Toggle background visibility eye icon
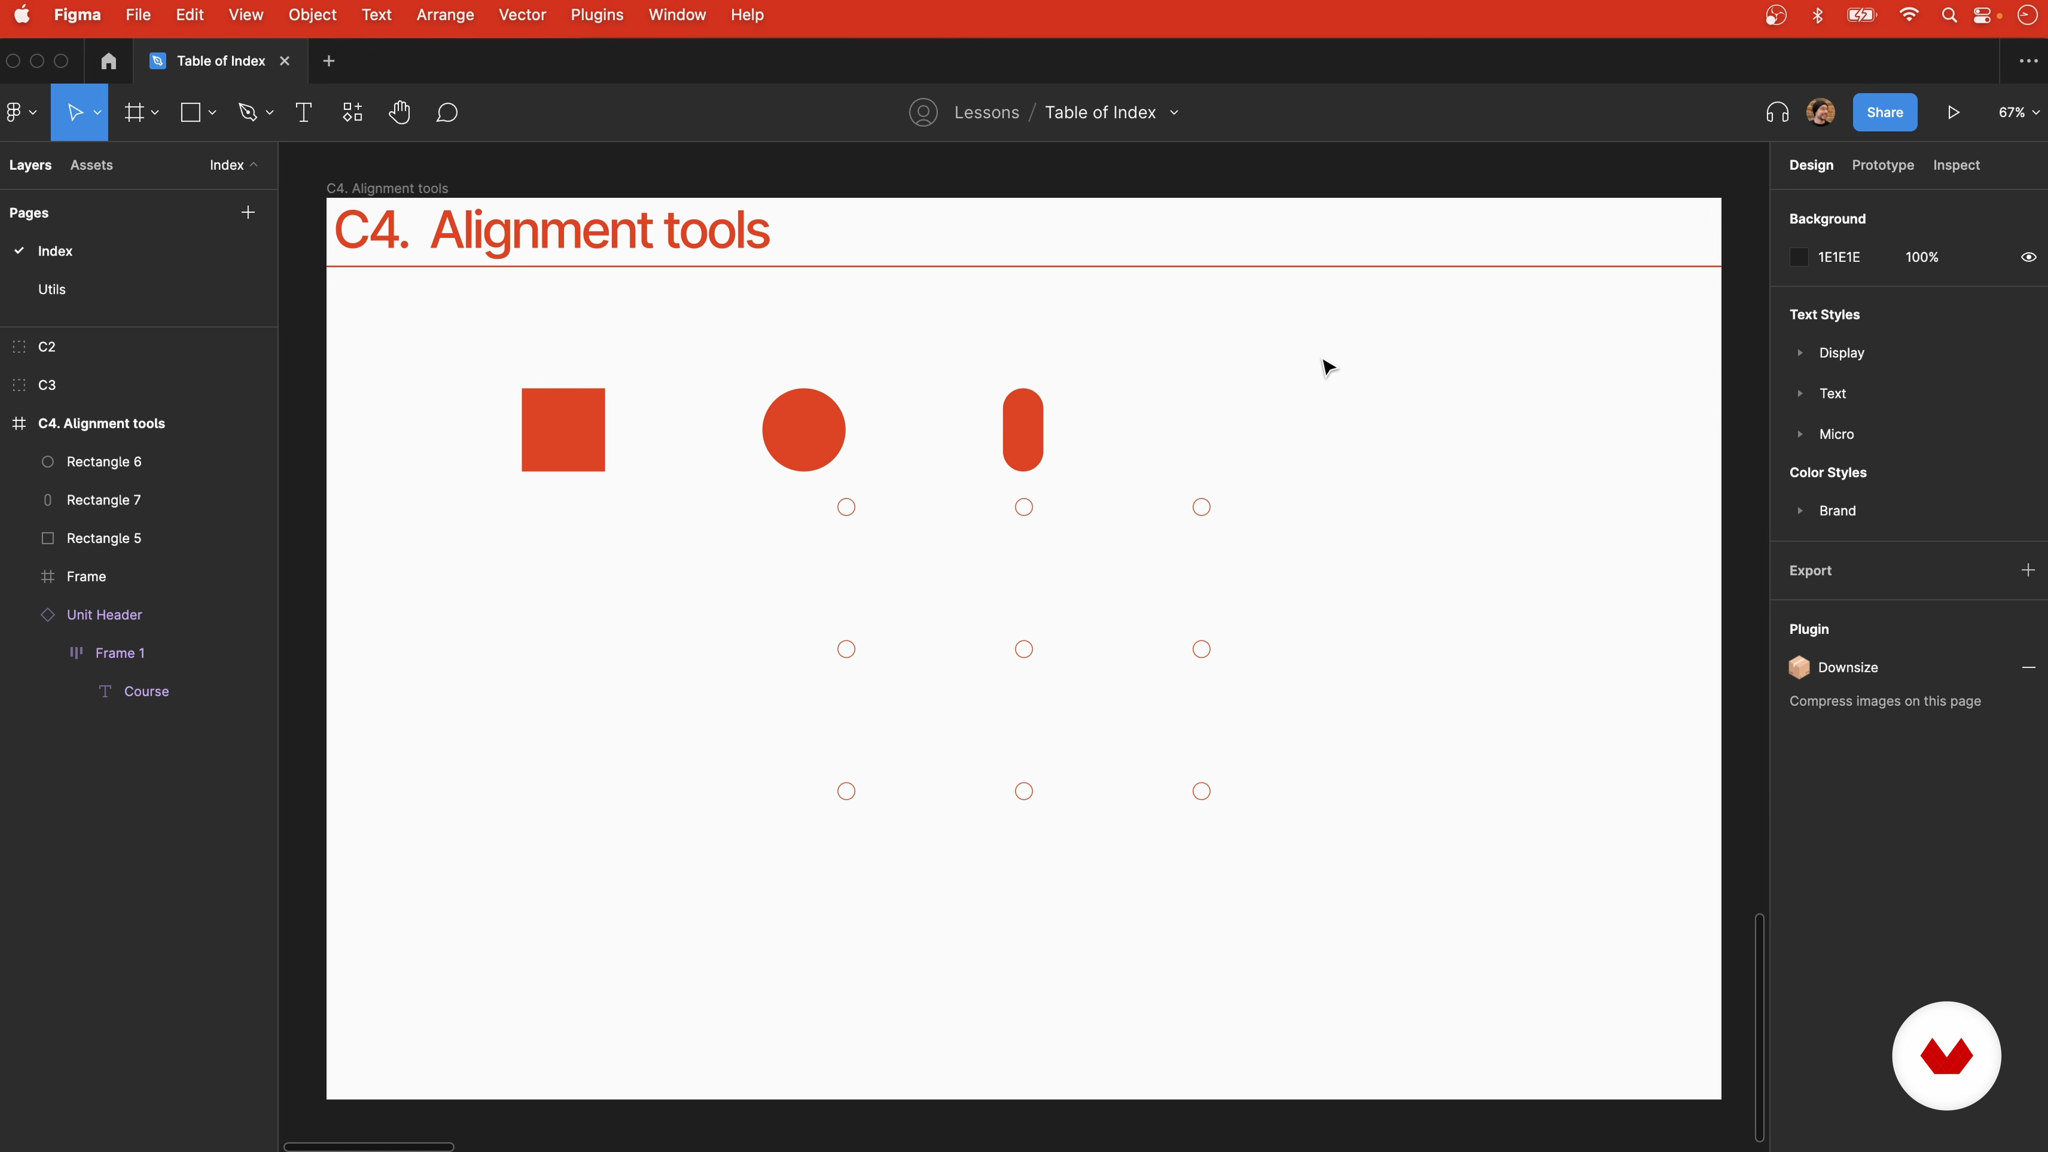This screenshot has height=1152, width=2048. click(2028, 257)
